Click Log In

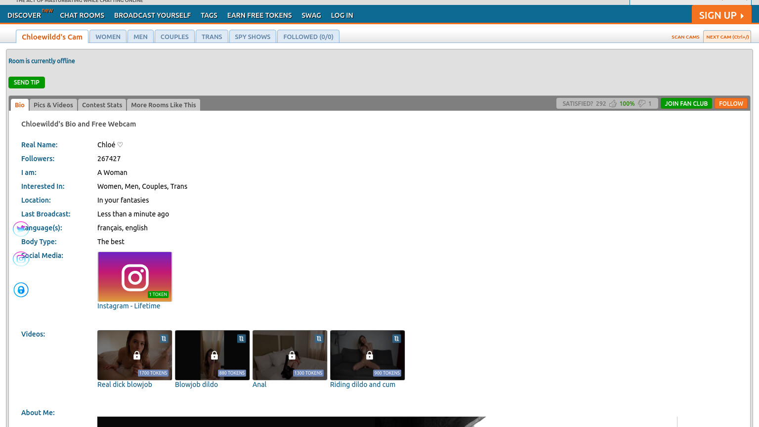click(342, 15)
